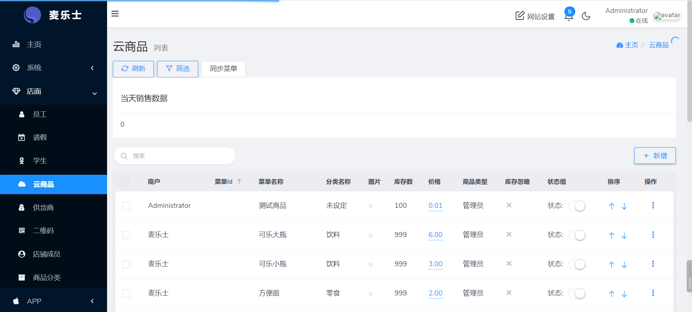This screenshot has height=312, width=692.
Task: Open the 商品分类 sidebar item
Action: coord(53,277)
